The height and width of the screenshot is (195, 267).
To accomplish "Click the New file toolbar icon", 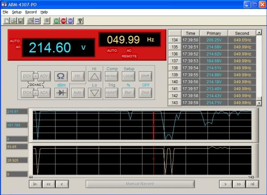I will pos(7,20).
